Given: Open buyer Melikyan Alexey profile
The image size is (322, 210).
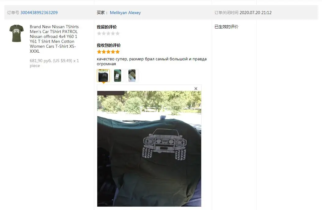Looking at the screenshot, I should pos(125,13).
